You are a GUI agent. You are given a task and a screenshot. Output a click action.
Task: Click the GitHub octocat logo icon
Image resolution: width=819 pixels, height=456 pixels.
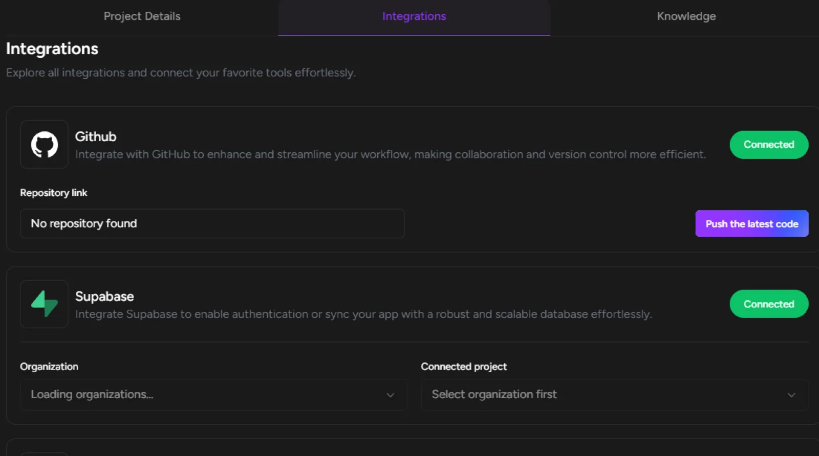pyautogui.click(x=44, y=145)
